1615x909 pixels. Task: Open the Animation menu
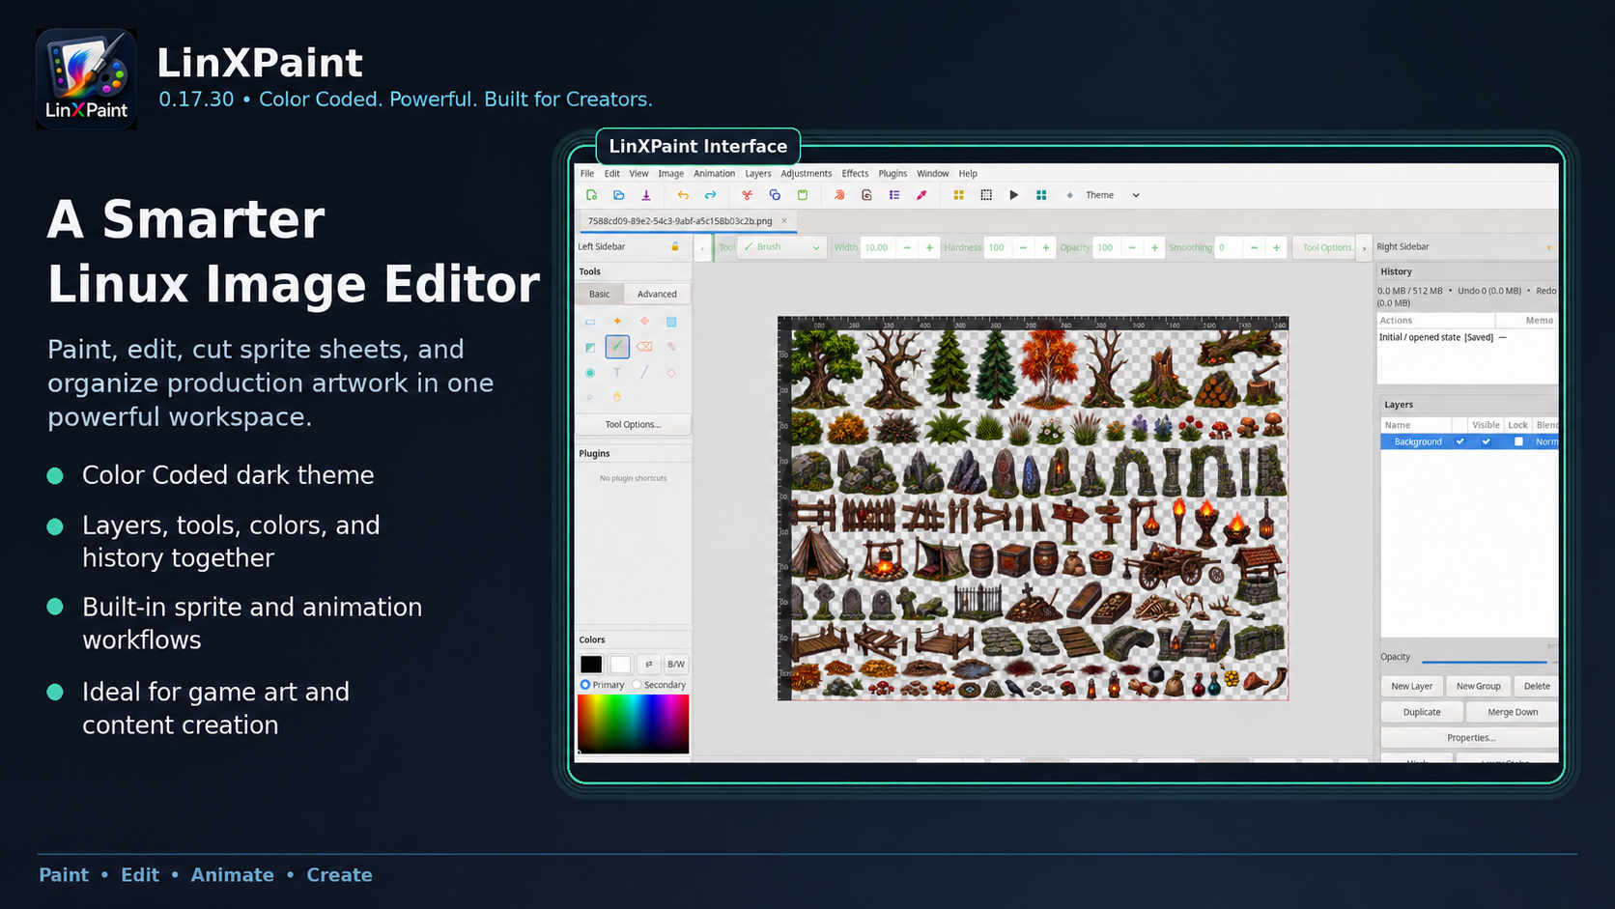click(715, 174)
